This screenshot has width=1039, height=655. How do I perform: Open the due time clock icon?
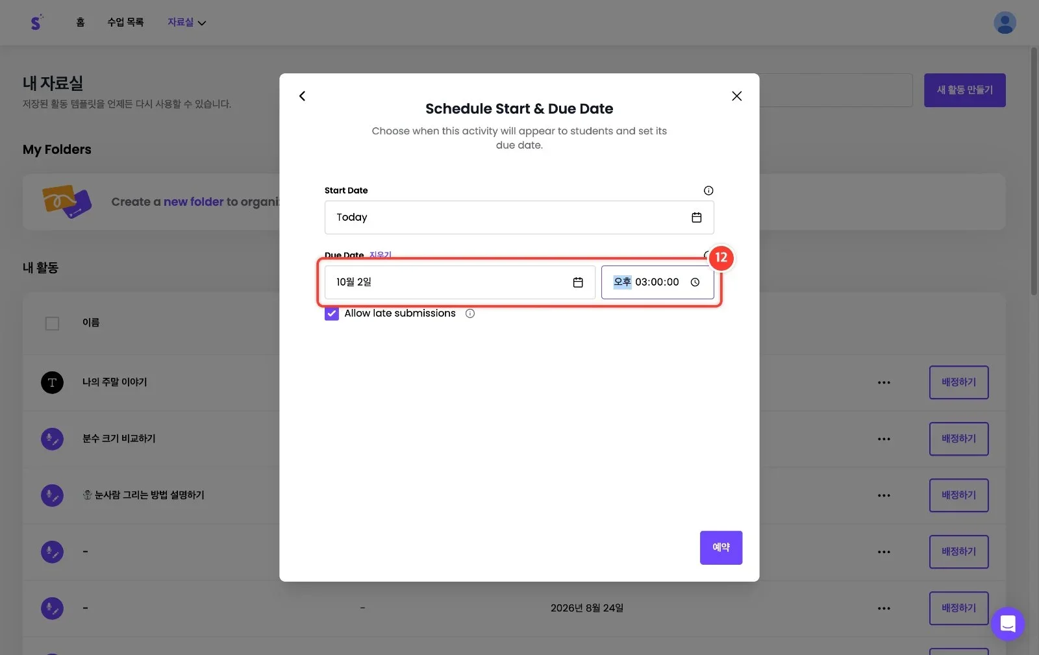[x=695, y=282]
